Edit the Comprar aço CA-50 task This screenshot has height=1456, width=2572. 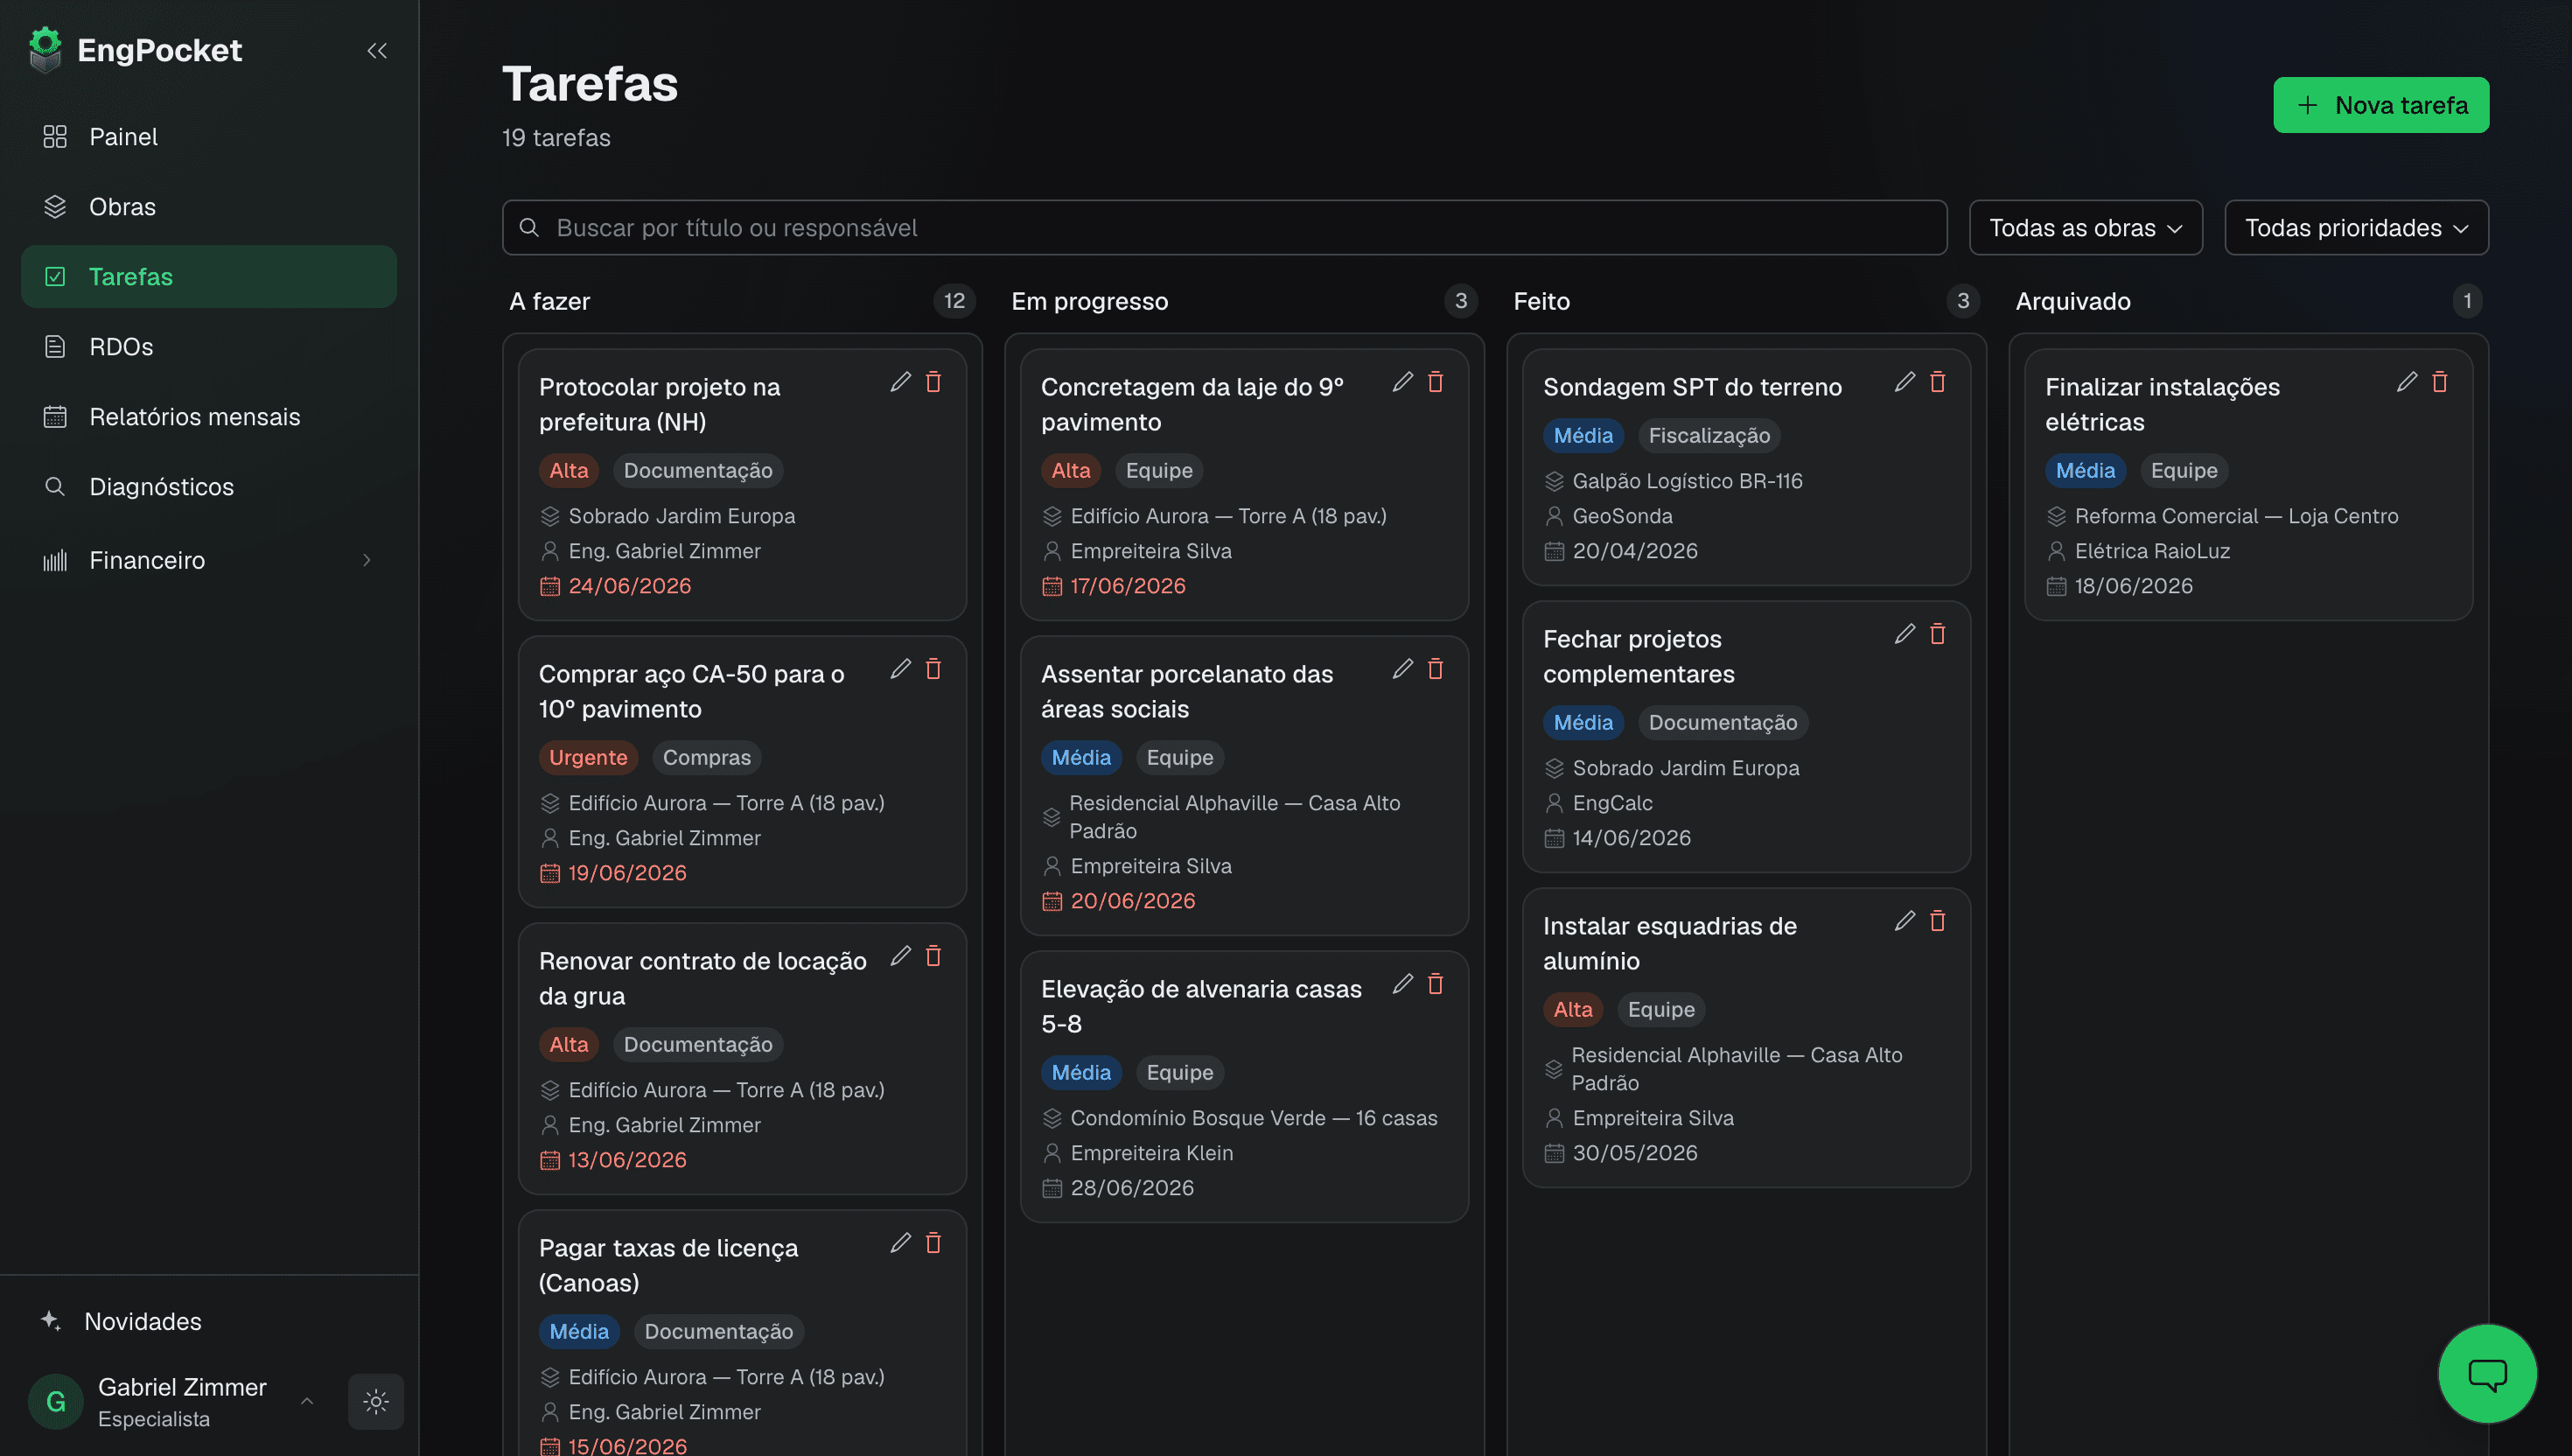click(901, 668)
